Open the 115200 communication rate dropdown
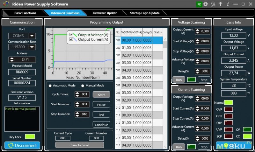The width and height of the screenshot is (255, 152). click(x=32, y=47)
